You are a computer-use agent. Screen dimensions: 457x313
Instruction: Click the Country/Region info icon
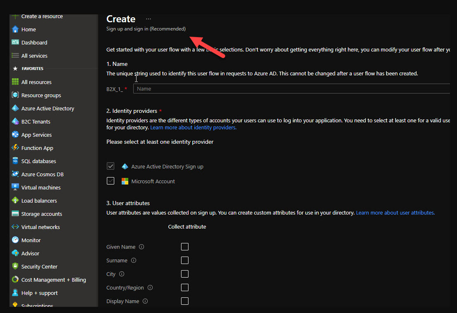(x=150, y=287)
